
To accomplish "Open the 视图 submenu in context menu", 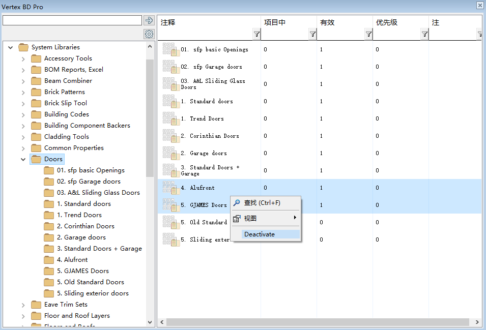I will (266, 218).
